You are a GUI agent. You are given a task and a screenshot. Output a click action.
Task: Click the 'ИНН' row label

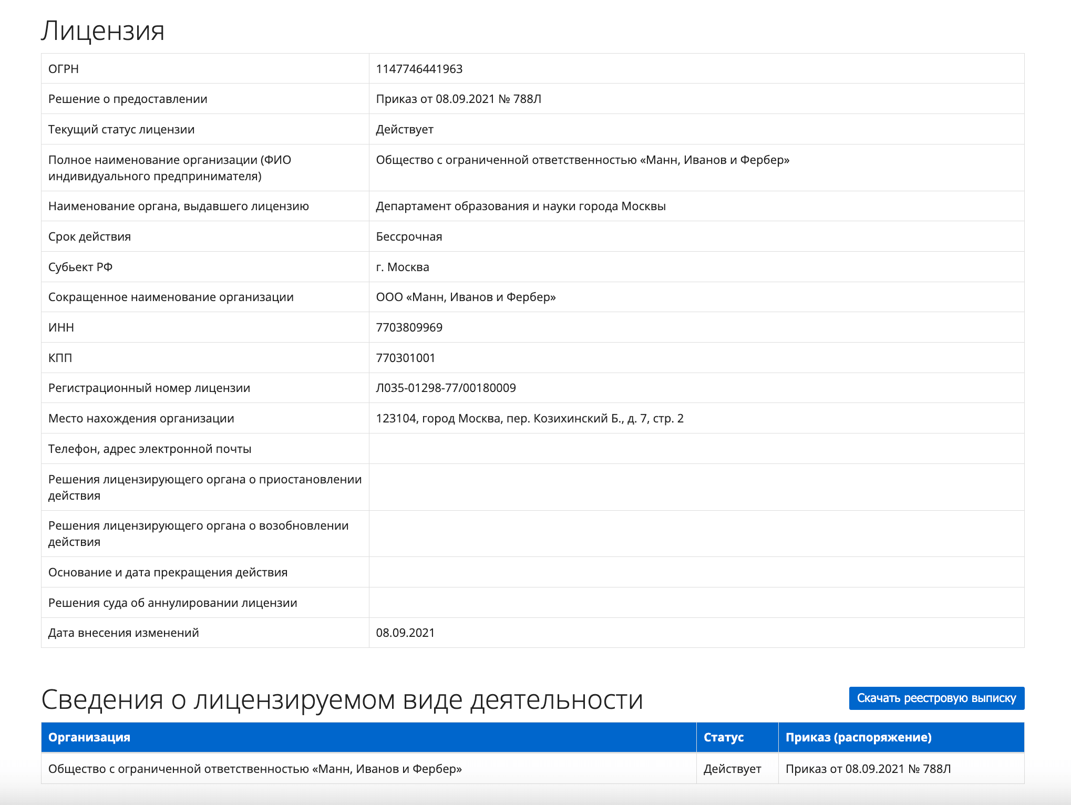61,327
